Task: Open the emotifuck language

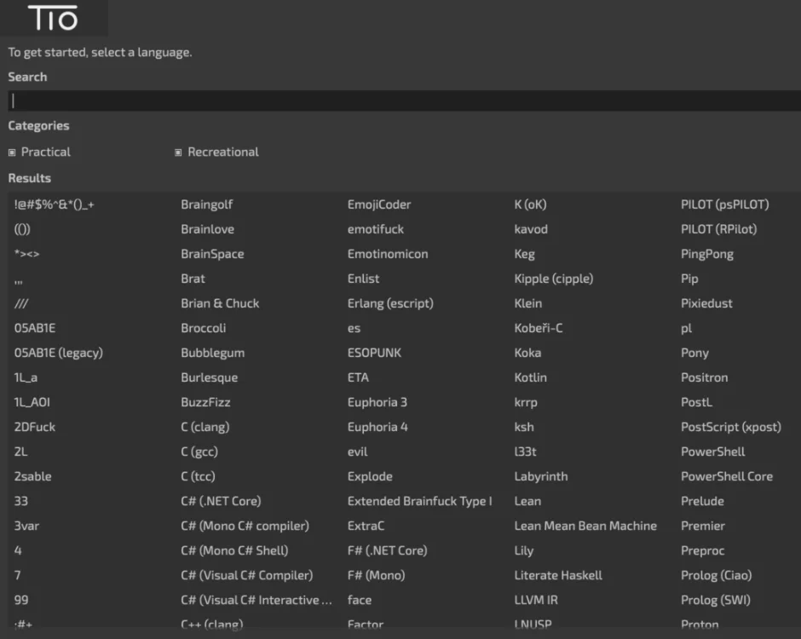Action: 376,229
